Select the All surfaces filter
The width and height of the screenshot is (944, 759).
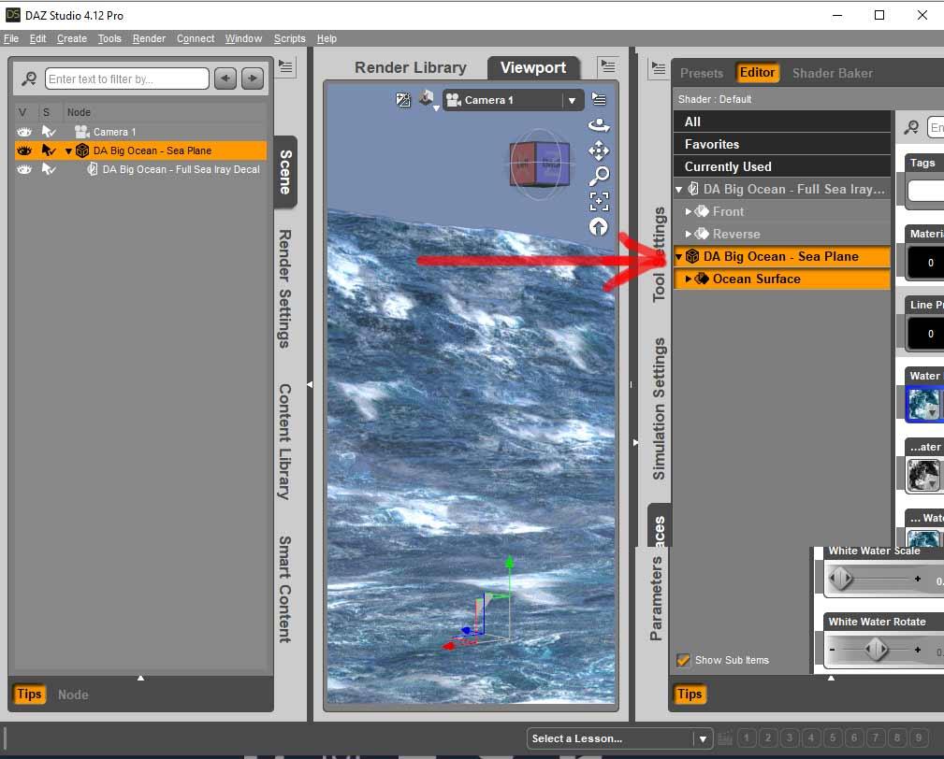[x=781, y=122]
